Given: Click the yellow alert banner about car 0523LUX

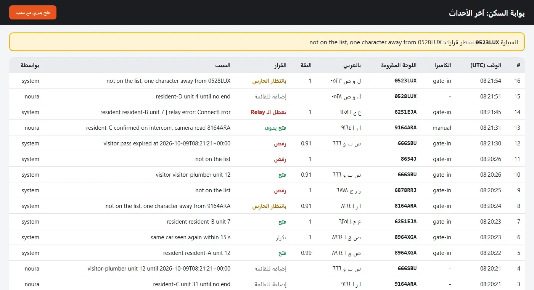Looking at the screenshot, I should tap(267, 42).
